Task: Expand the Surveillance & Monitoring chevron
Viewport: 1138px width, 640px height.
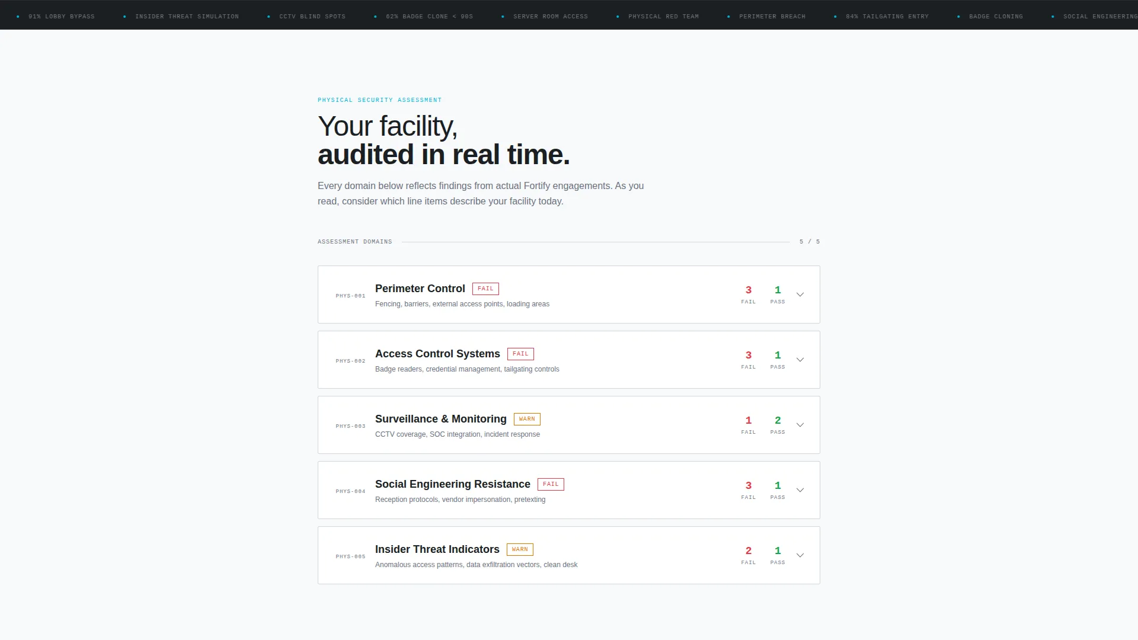Action: point(800,425)
